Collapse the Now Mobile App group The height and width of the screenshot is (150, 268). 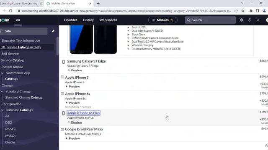click(x=2, y=73)
